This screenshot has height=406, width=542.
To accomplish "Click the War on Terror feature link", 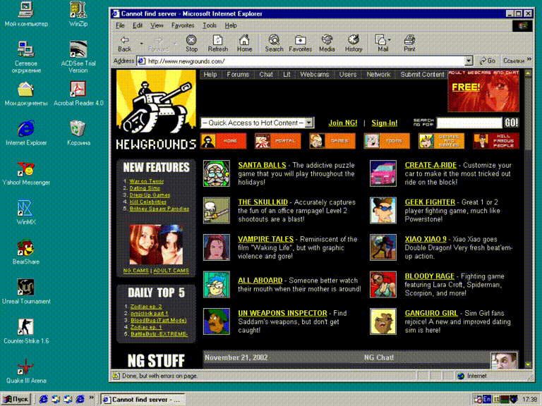I will coord(147,181).
